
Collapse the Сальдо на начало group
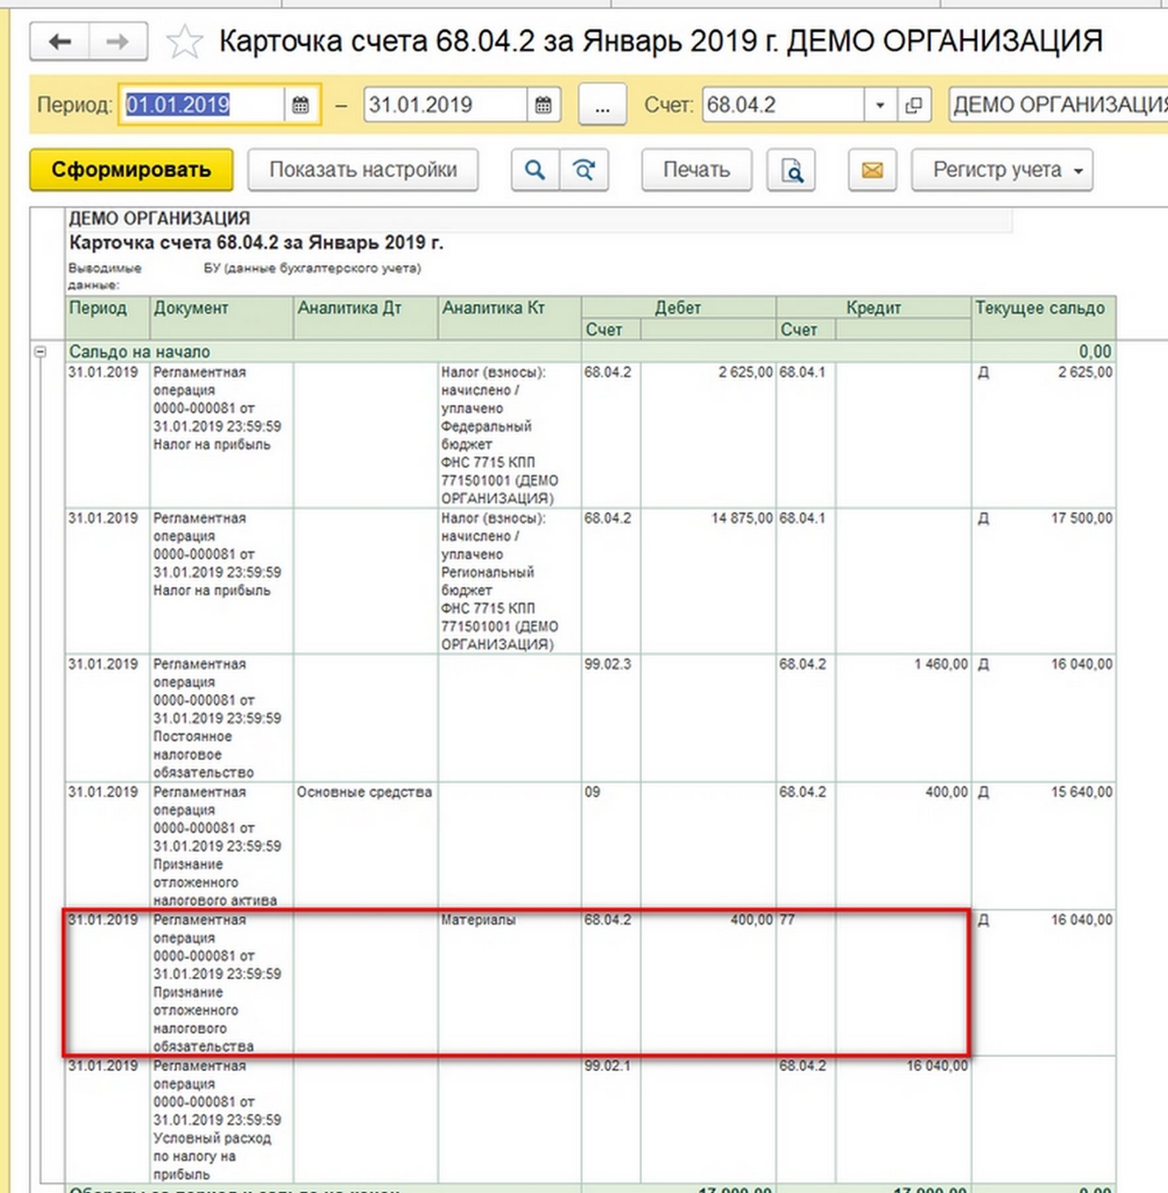40,352
